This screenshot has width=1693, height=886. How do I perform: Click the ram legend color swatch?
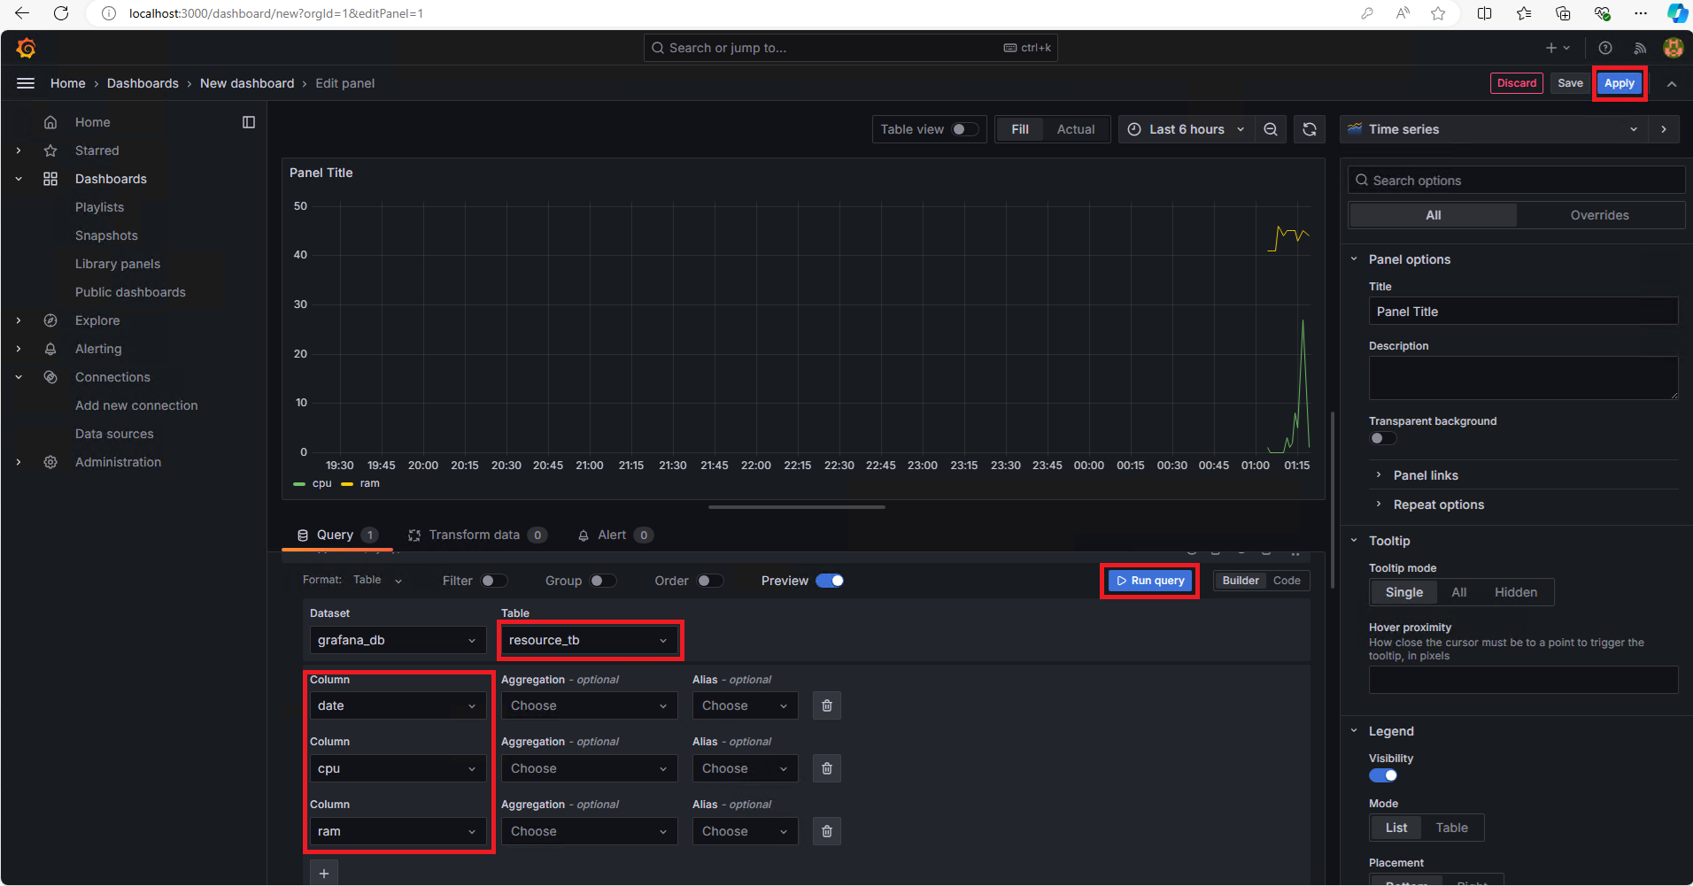347,484
